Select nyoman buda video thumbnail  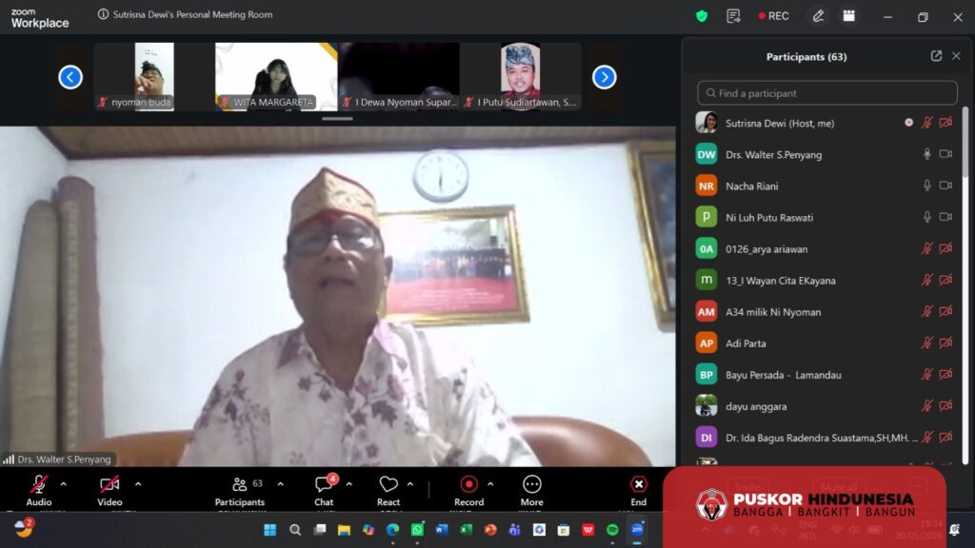(x=153, y=76)
